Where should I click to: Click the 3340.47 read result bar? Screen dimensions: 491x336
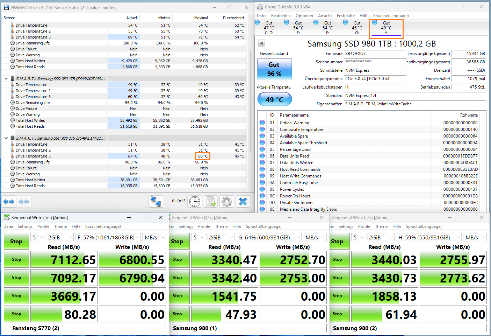pyautogui.click(x=224, y=260)
